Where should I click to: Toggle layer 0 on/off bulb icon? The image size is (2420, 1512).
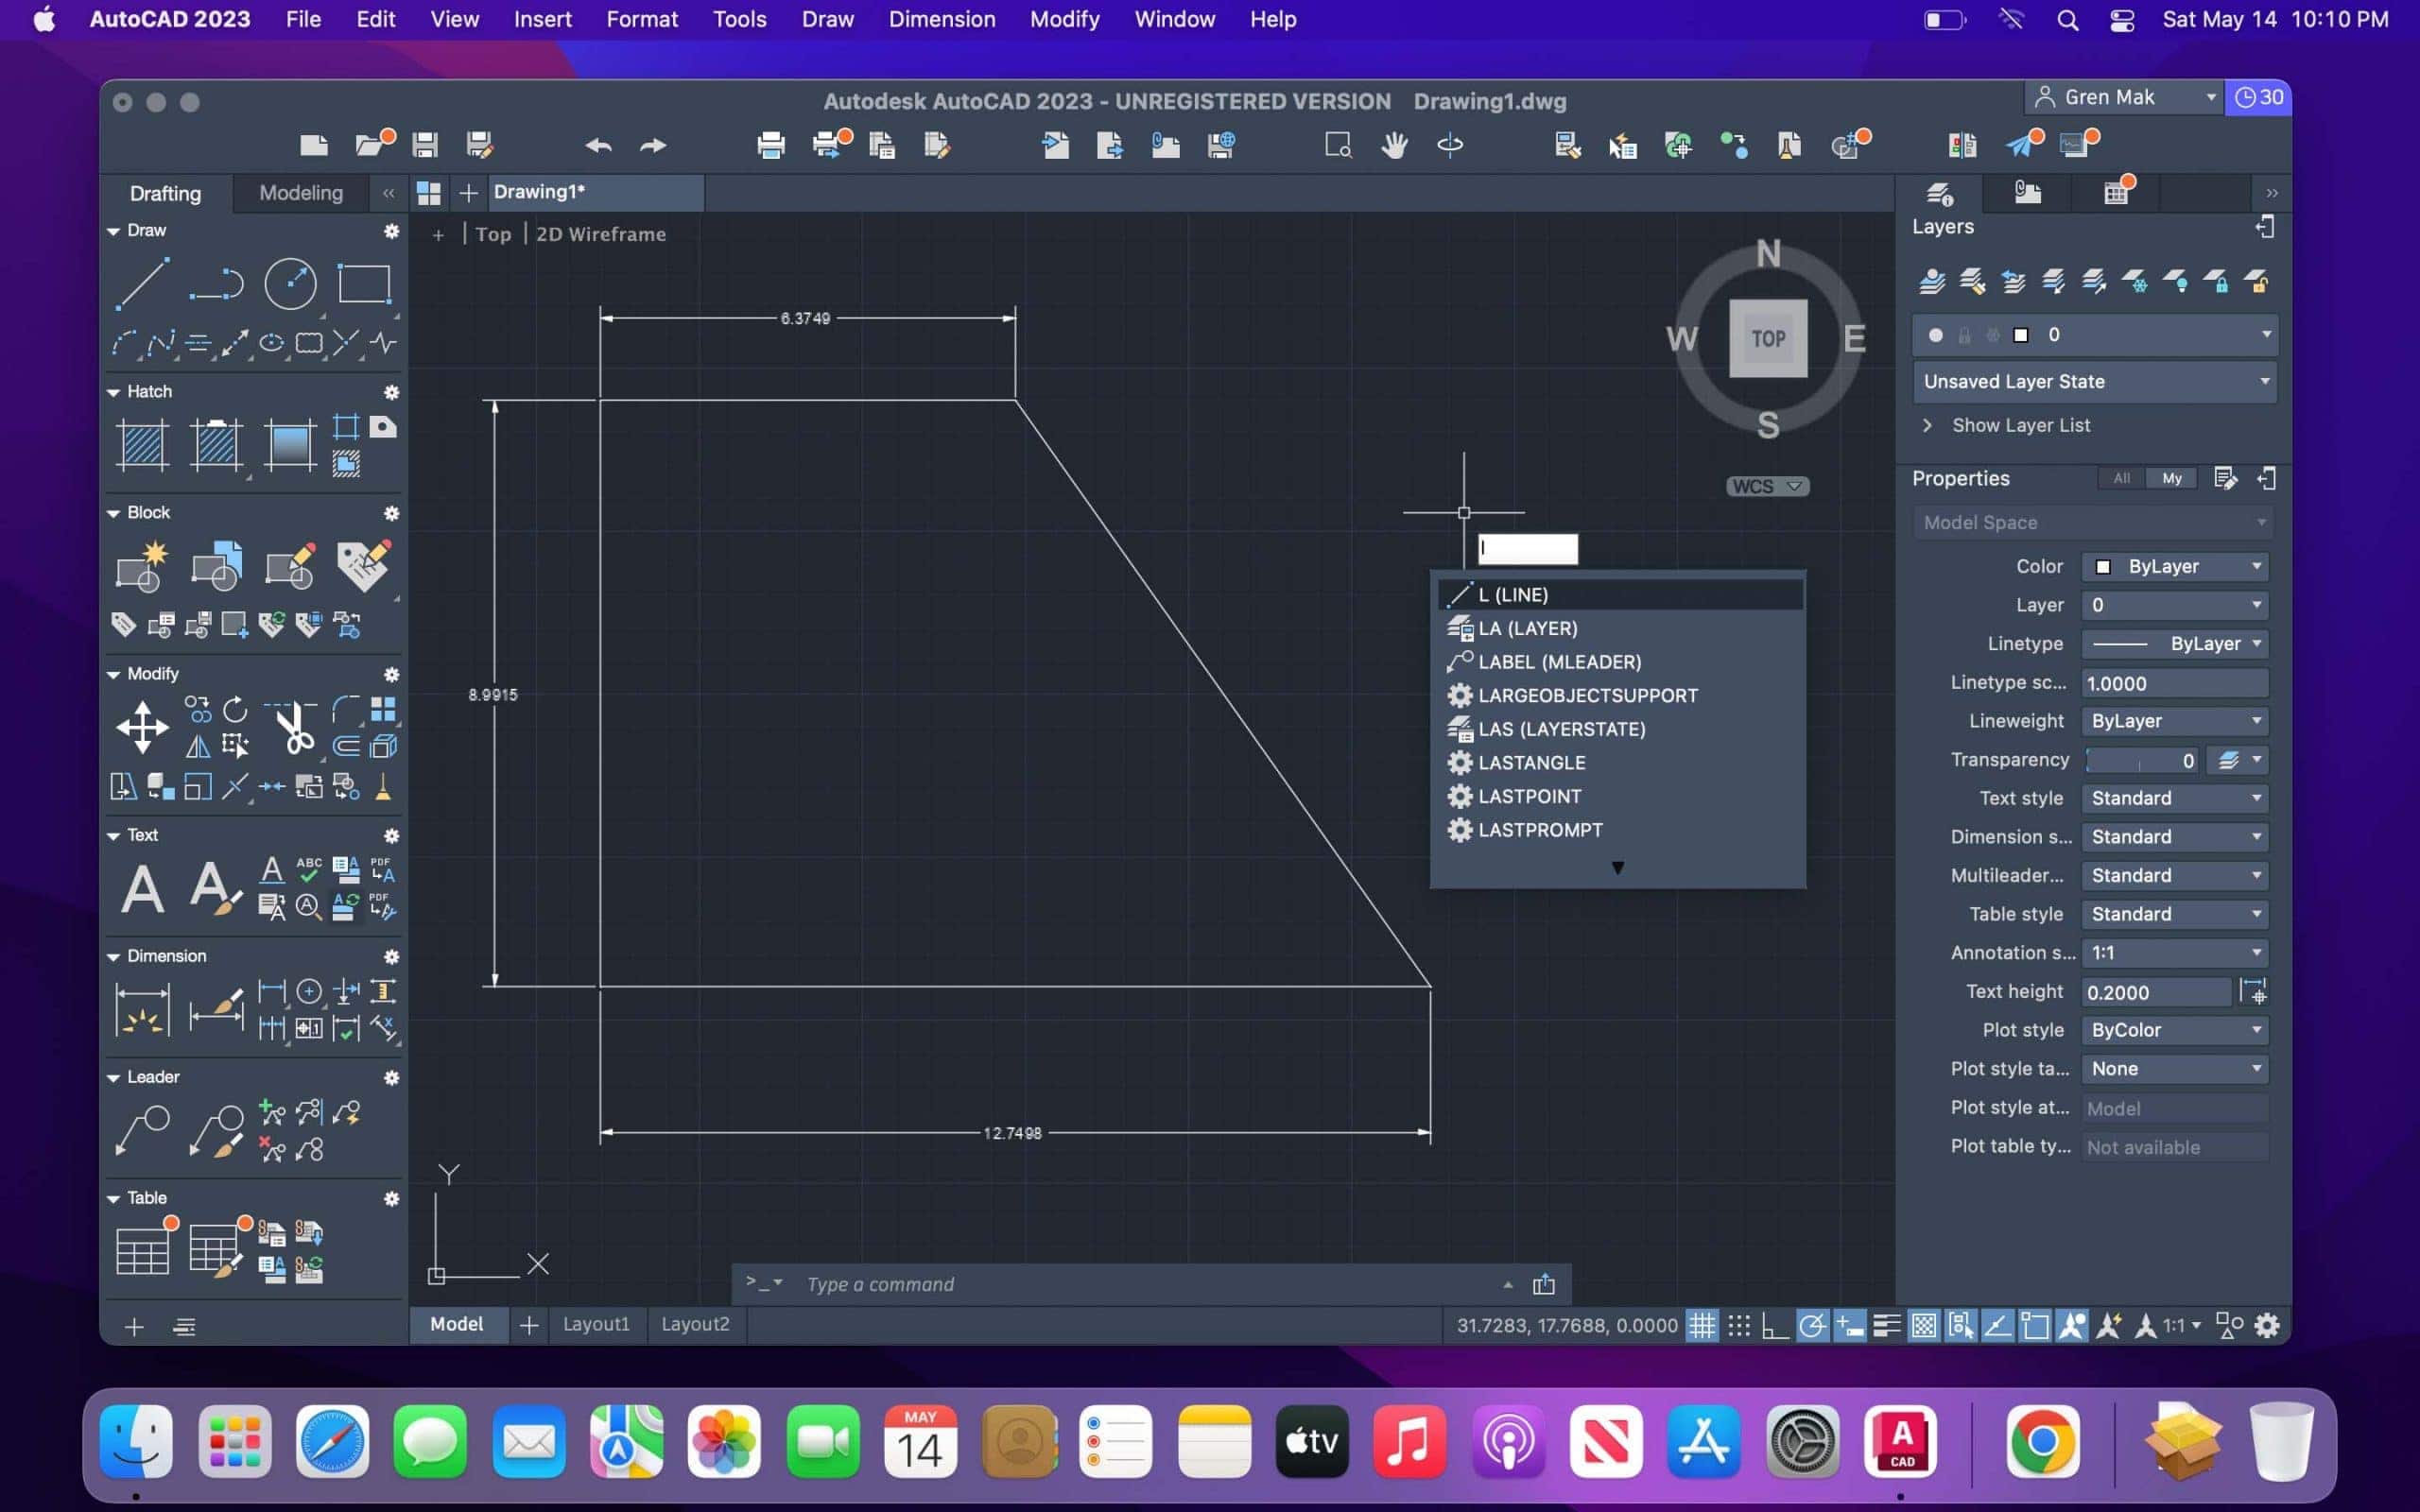pos(1936,335)
